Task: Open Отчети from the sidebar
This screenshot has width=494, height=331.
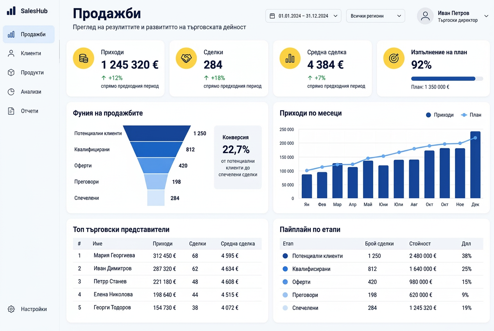Action: point(29,111)
